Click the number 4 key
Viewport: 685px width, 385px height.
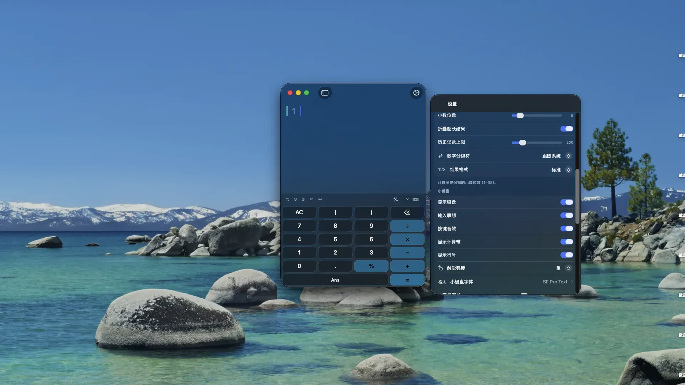point(299,240)
